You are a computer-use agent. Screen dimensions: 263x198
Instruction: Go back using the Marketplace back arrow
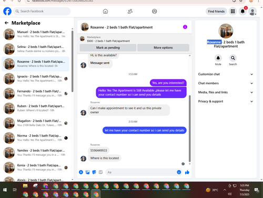[6, 23]
